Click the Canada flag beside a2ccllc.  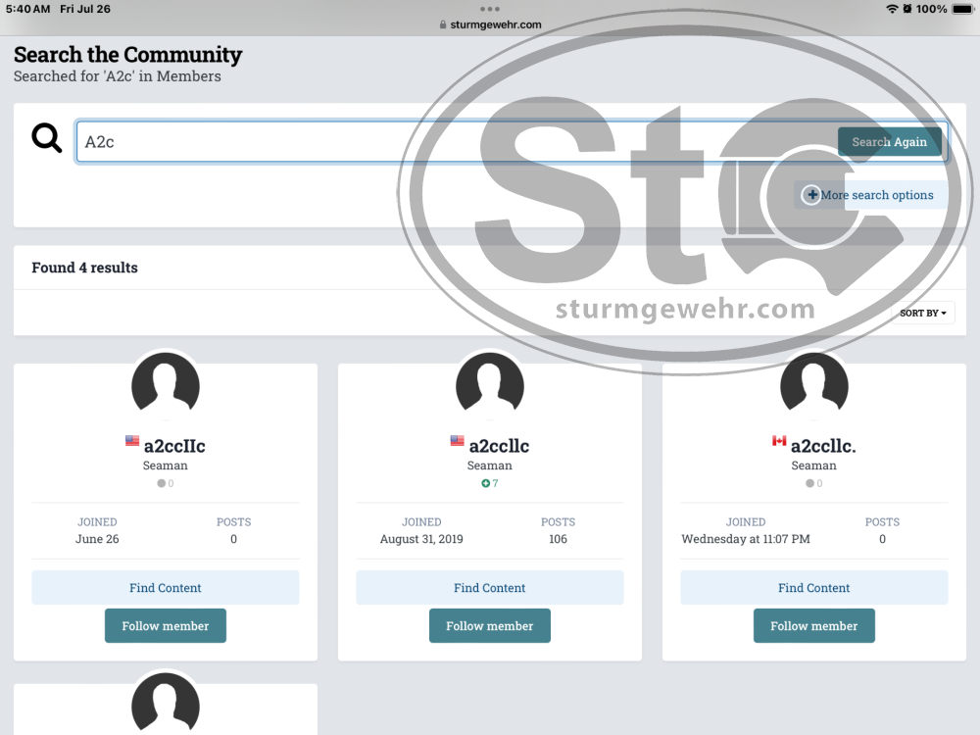point(779,441)
